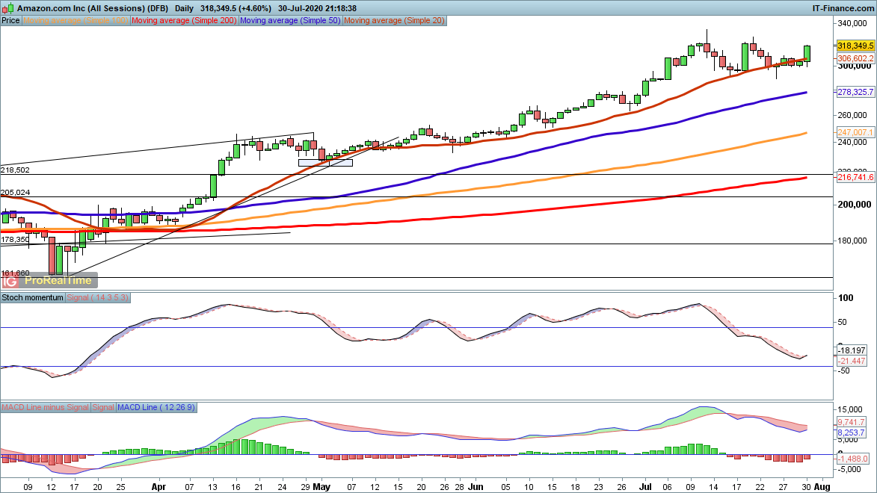Click the IT-Finance.com link
The width and height of the screenshot is (877, 493).
click(x=843, y=8)
